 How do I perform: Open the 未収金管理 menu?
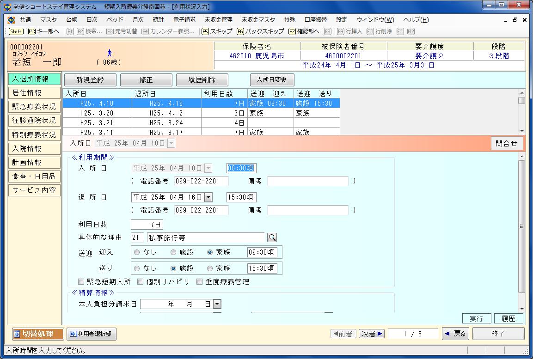click(218, 20)
